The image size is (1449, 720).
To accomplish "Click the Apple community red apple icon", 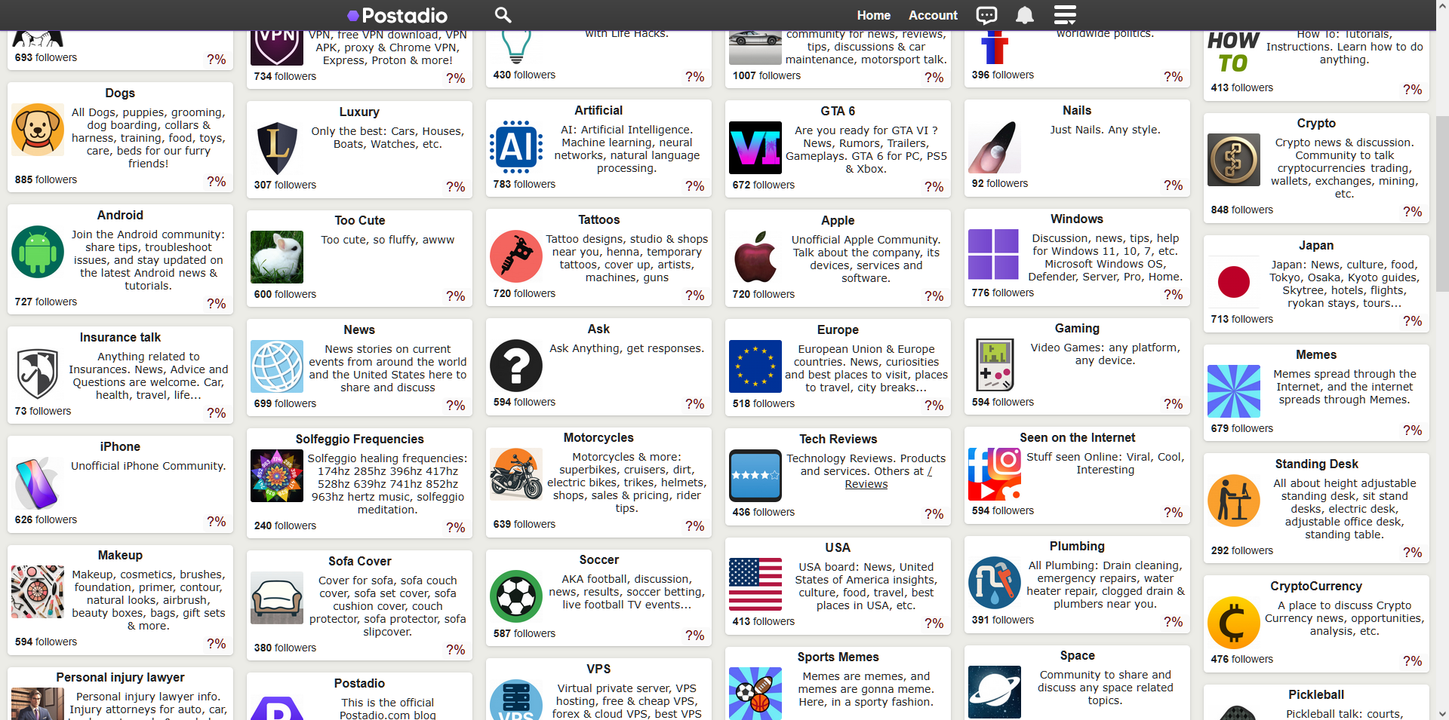I will (755, 257).
